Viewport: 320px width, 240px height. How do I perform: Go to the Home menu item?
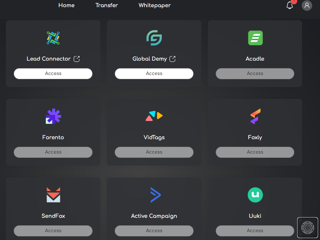(x=66, y=5)
